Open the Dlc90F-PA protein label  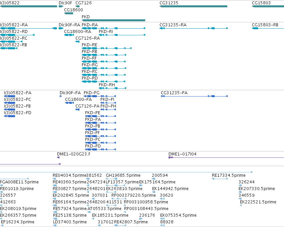coord(70,93)
